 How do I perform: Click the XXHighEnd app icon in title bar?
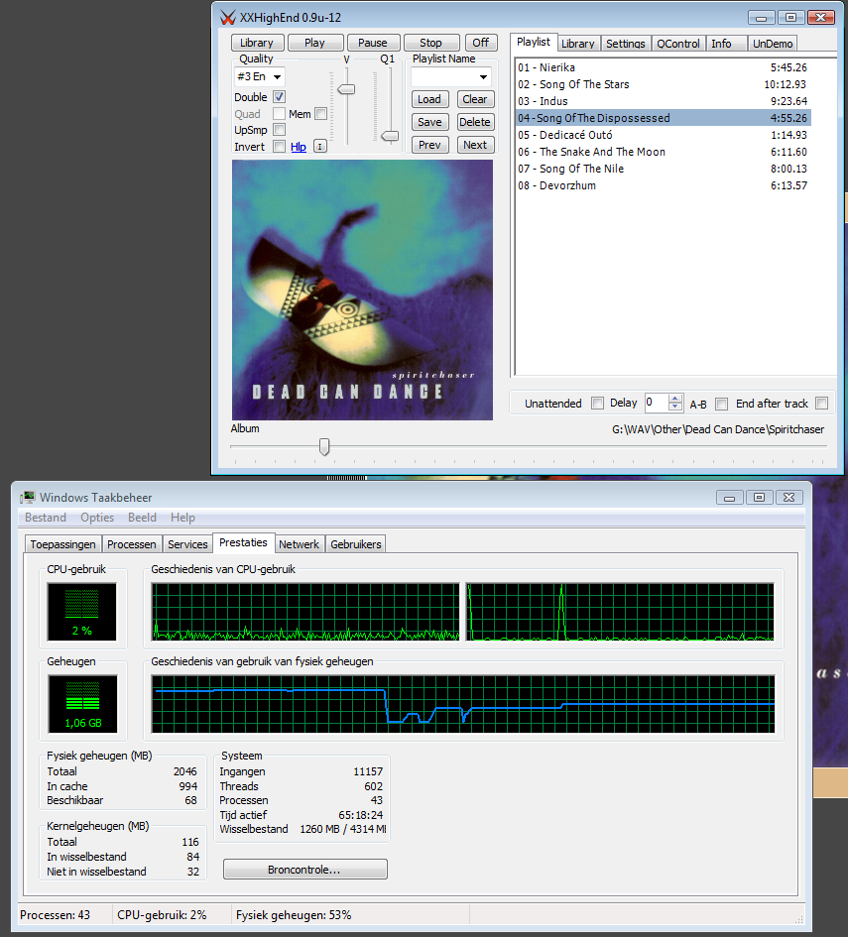[228, 17]
